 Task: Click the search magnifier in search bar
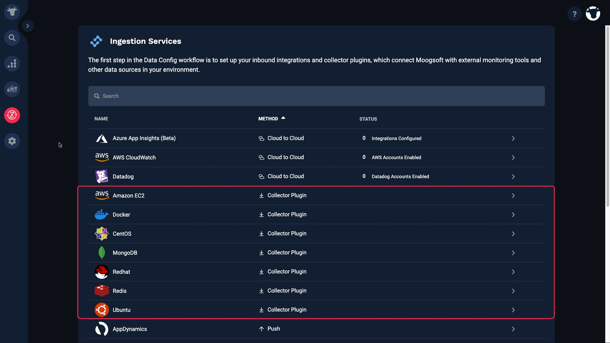click(97, 96)
